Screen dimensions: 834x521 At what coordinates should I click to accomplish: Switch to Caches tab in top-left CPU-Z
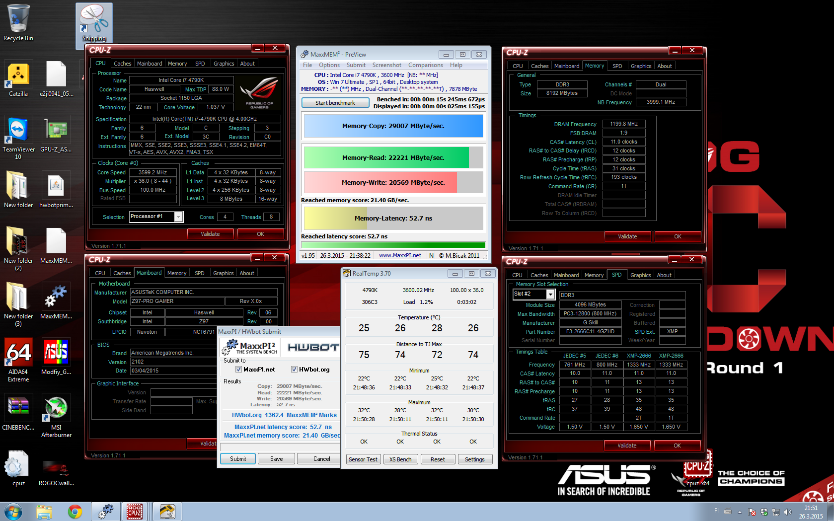point(122,64)
